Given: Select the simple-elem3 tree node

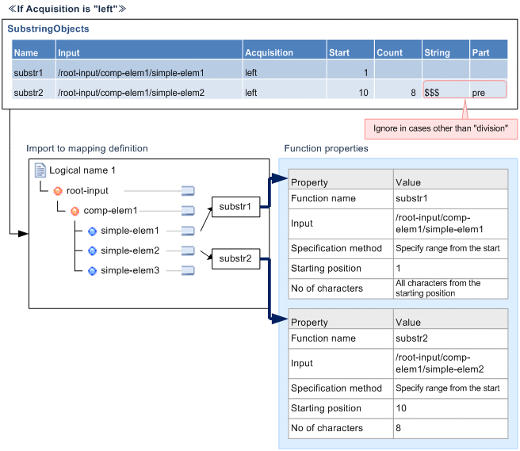Looking at the screenshot, I should (130, 270).
